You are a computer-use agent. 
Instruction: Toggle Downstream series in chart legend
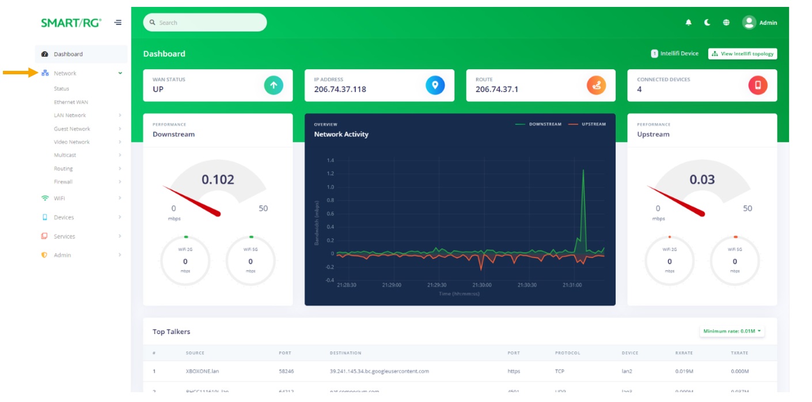(538, 124)
